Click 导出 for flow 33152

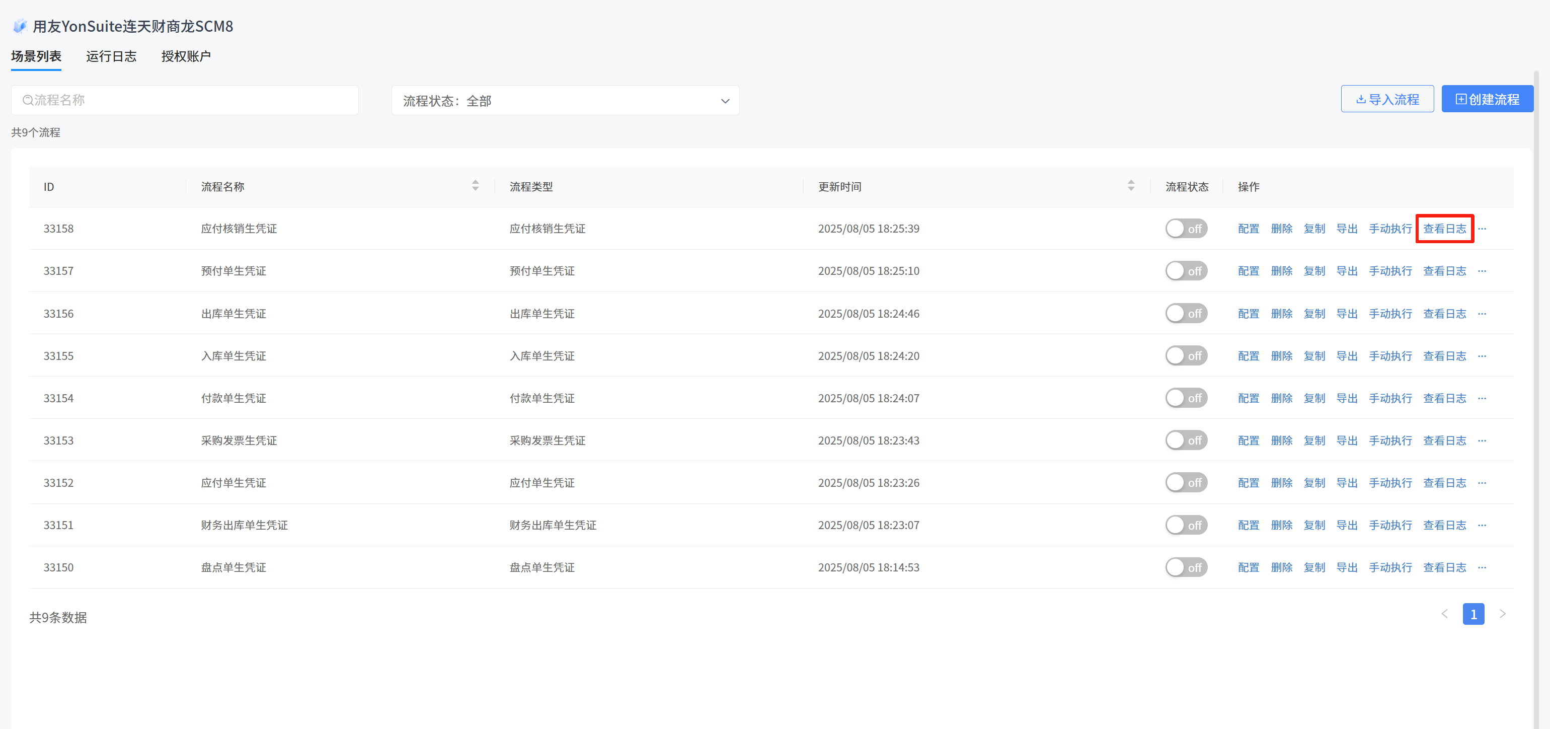[1347, 483]
